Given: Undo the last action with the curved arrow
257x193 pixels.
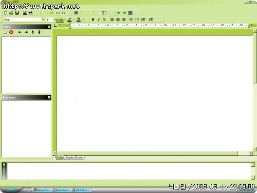Looking at the screenshot, I should 58,13.
